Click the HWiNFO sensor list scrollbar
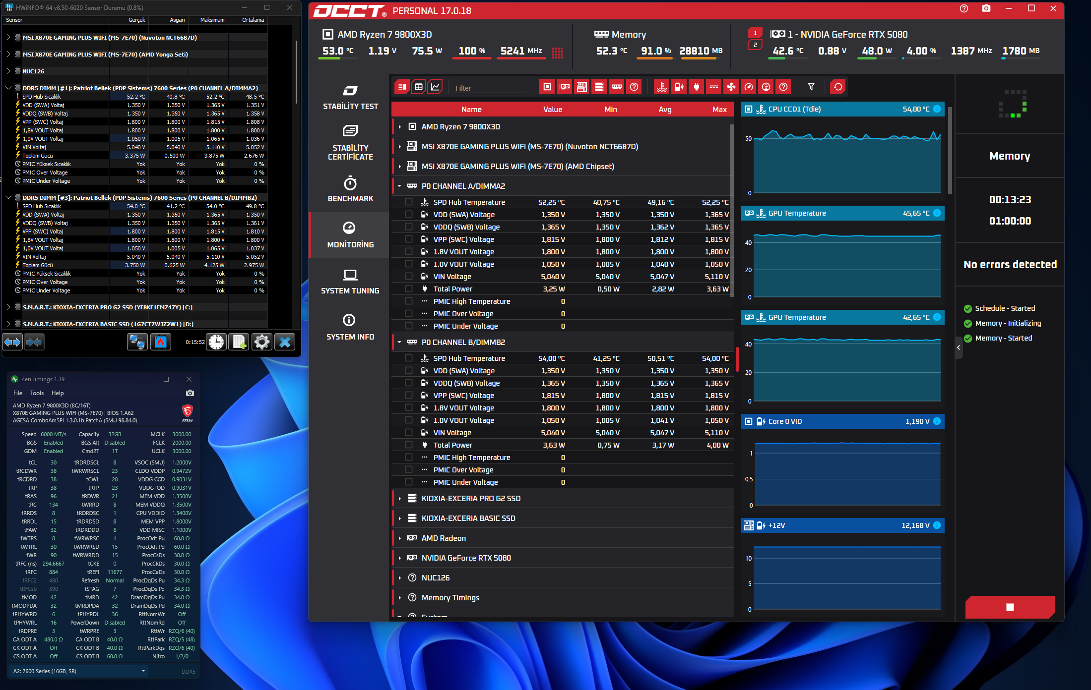1091x690 pixels. (x=296, y=72)
